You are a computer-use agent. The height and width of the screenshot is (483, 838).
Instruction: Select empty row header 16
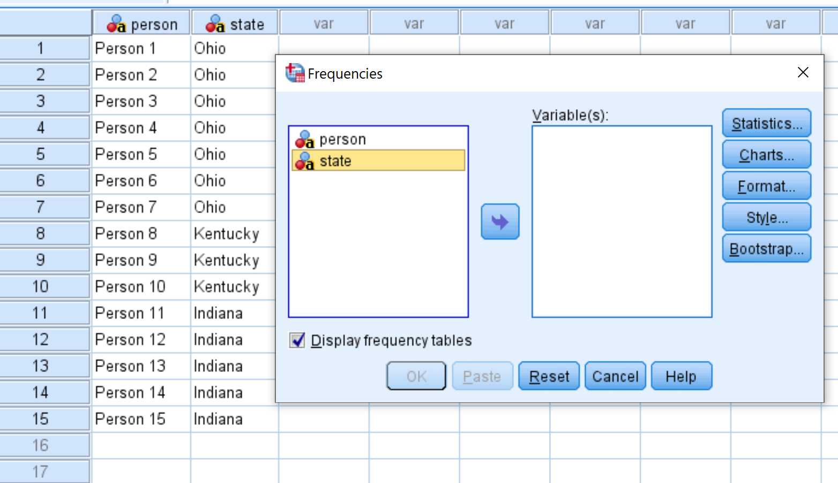(x=45, y=445)
